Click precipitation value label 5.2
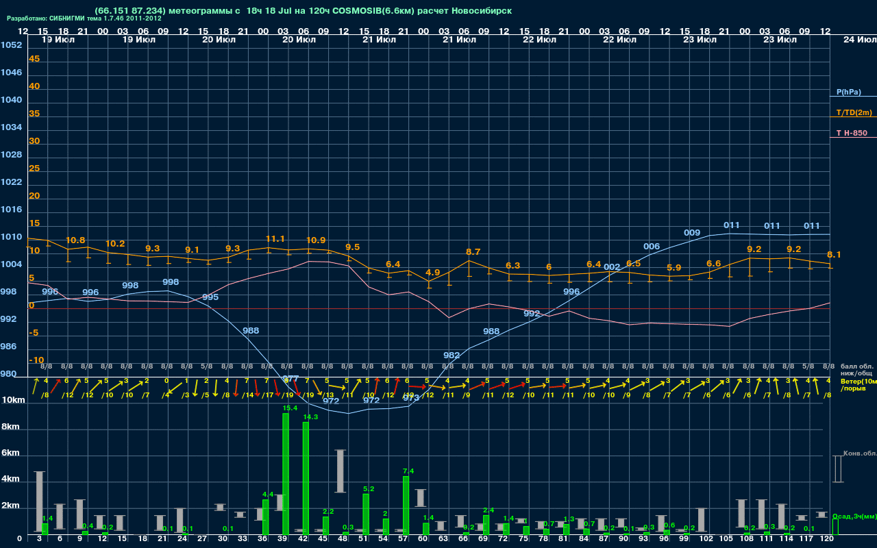The width and height of the screenshot is (877, 548). pos(369,489)
